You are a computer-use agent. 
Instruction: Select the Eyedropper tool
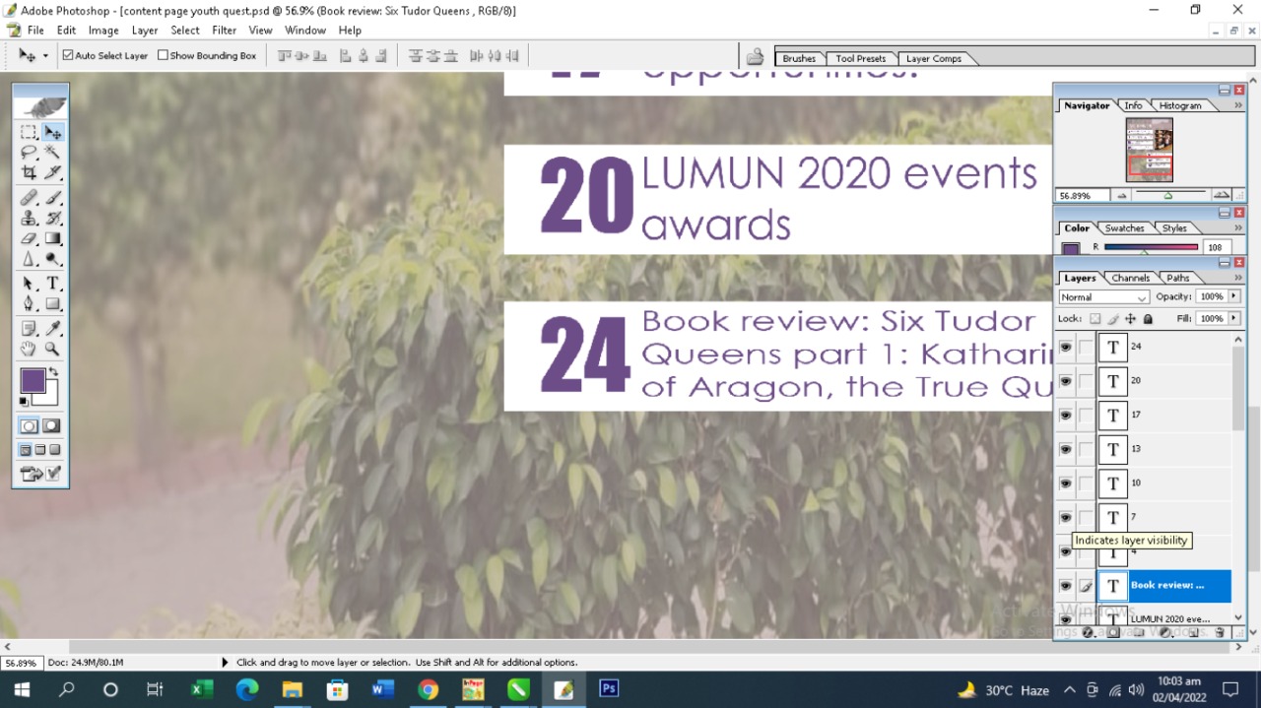(x=53, y=329)
